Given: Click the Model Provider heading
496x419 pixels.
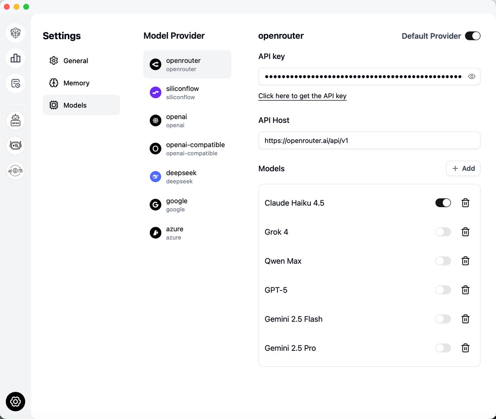Looking at the screenshot, I should click(x=174, y=36).
